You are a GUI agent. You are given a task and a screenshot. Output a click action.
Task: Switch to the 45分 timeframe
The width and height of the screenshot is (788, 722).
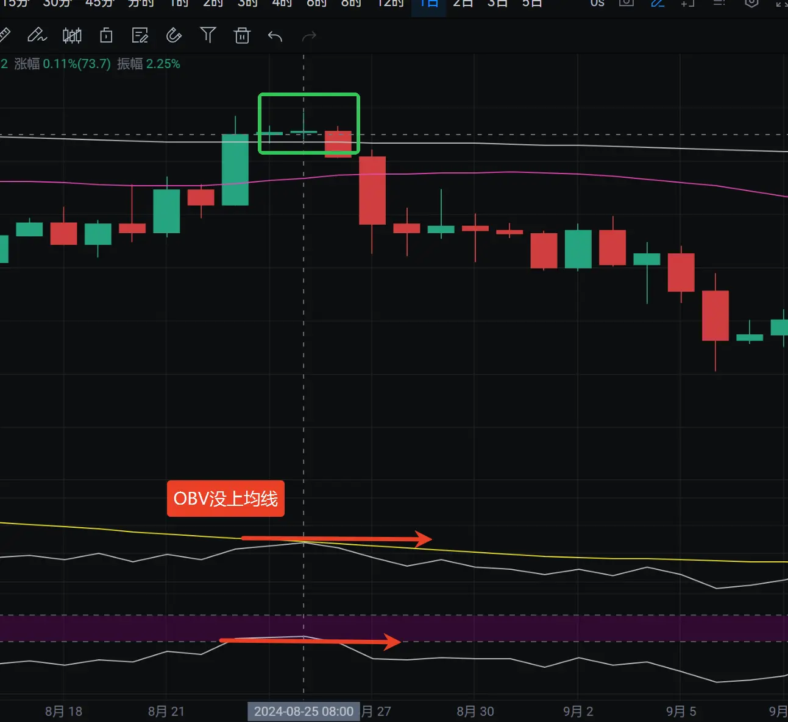(x=100, y=3)
